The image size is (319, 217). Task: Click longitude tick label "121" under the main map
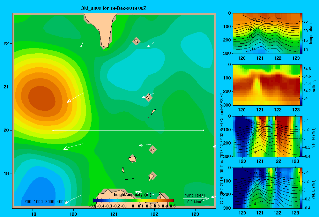(114, 214)
